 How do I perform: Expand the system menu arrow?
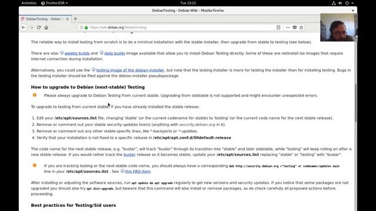point(352,3)
